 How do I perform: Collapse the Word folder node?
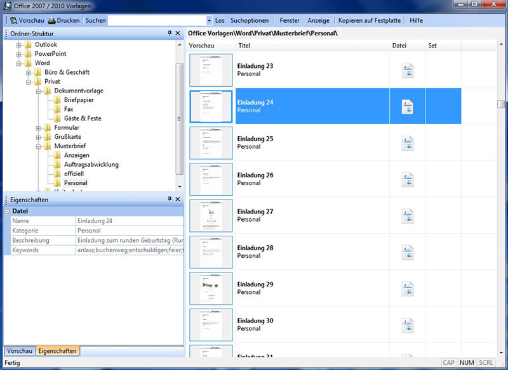tap(19, 63)
